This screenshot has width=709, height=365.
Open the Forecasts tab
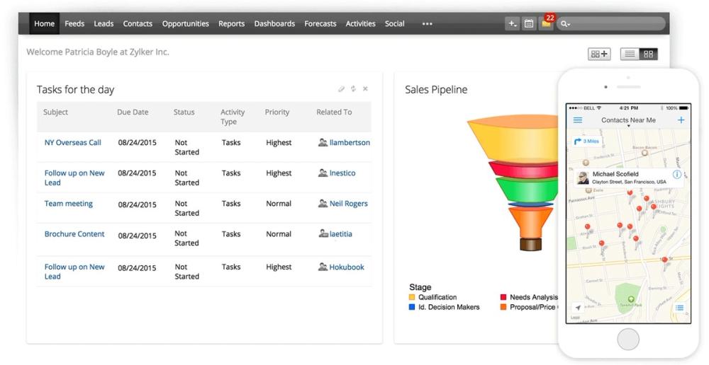[320, 23]
